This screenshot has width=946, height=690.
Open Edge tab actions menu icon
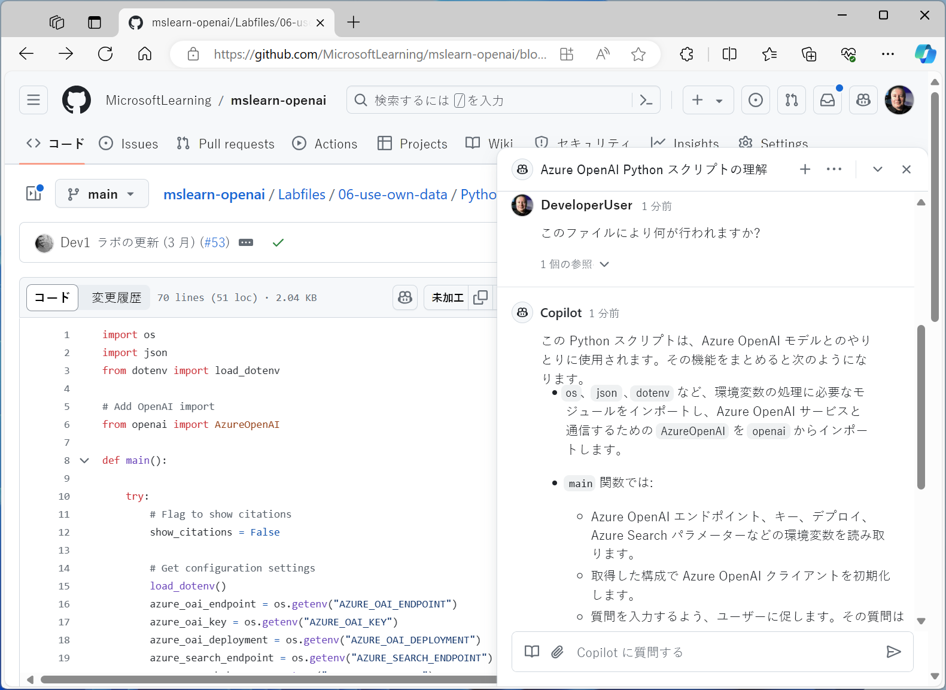point(95,23)
